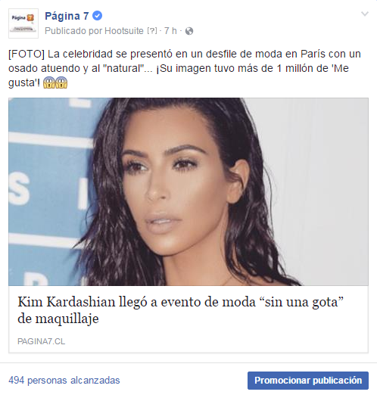377x398 pixels.
Task: Click the post caption starting with [FOTO]
Action: tap(185, 68)
